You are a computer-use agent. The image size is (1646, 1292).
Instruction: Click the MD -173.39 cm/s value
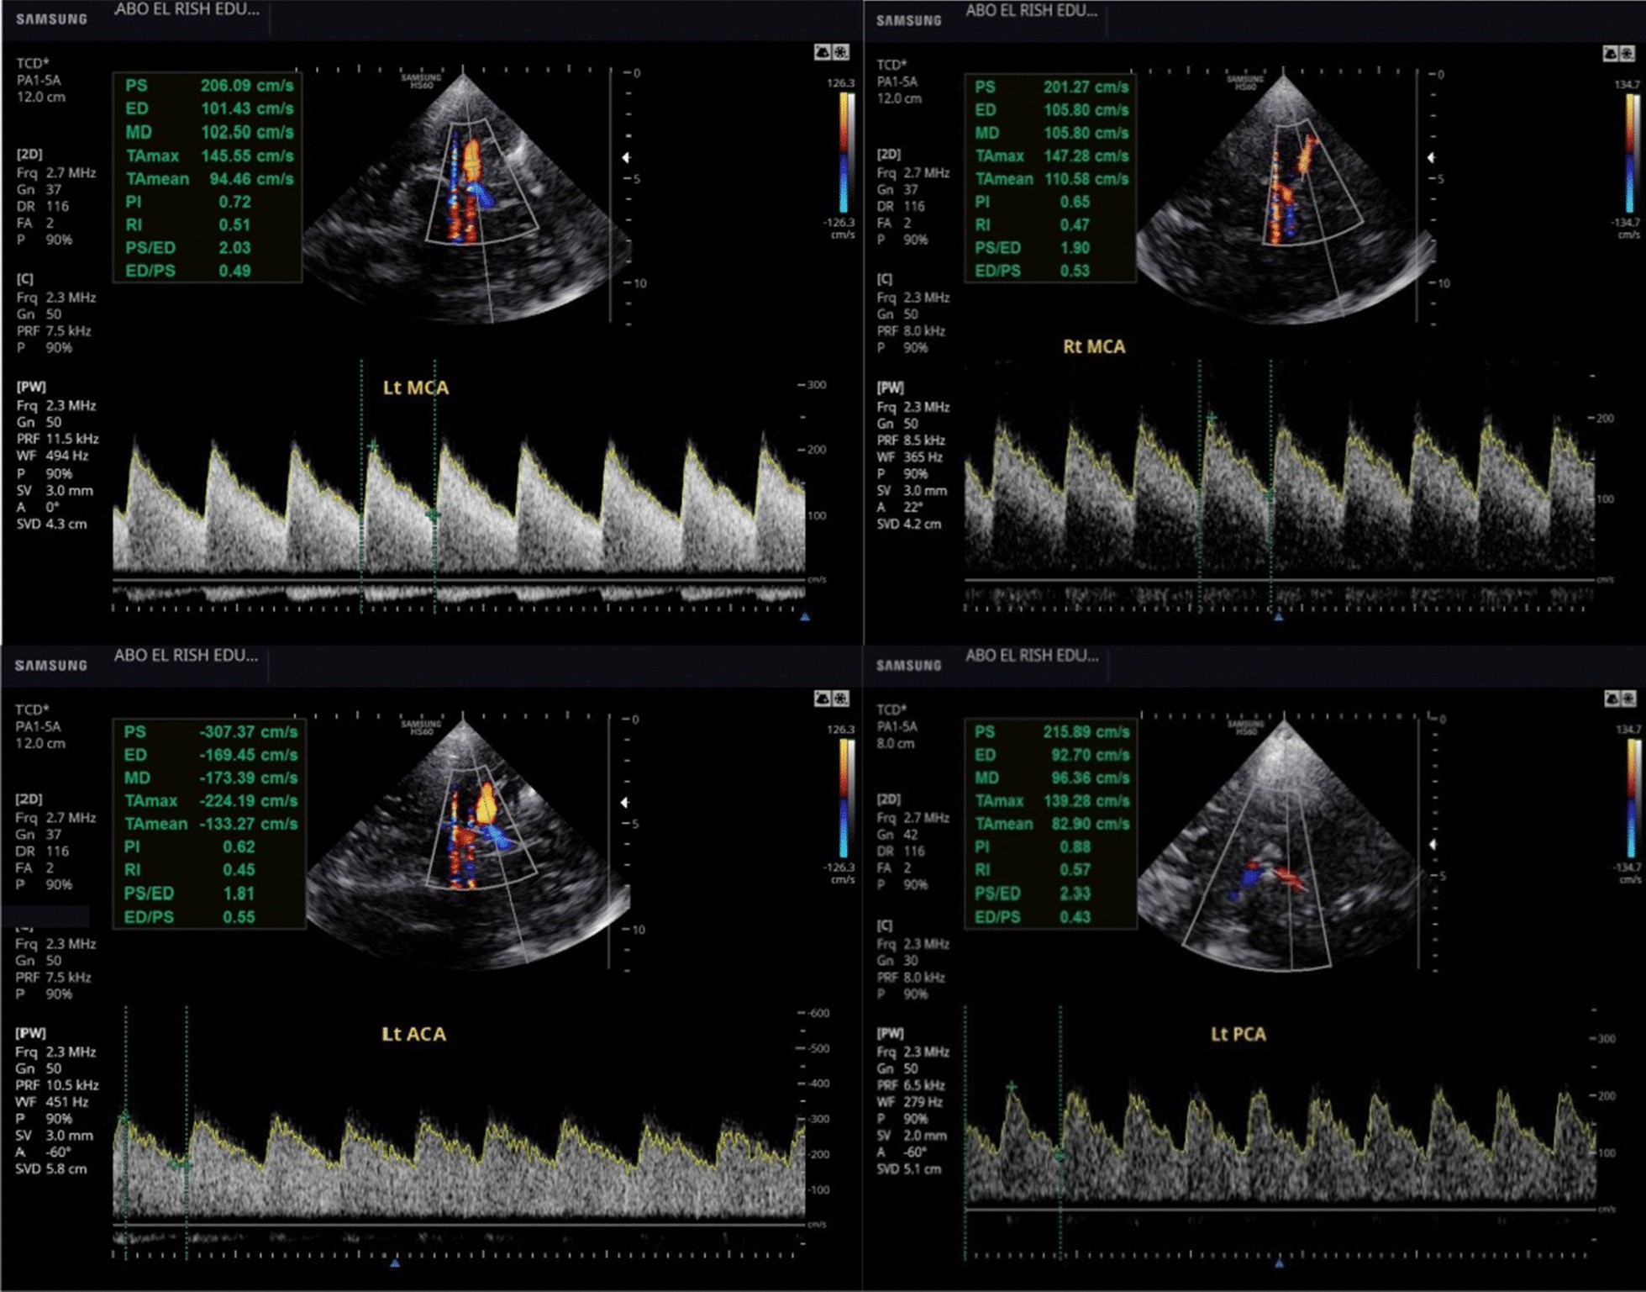(x=210, y=778)
